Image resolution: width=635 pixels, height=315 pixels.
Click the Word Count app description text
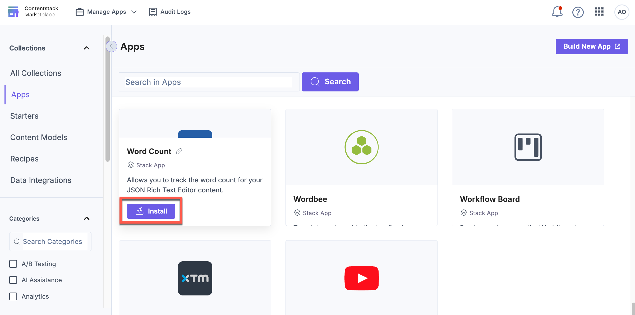pyautogui.click(x=195, y=185)
